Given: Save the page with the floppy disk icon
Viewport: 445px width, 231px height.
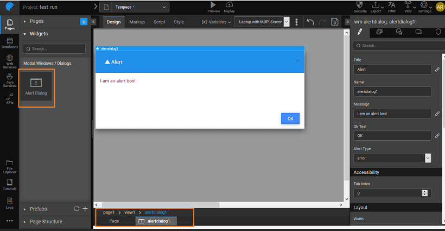Looking at the screenshot, I should click(x=335, y=22).
